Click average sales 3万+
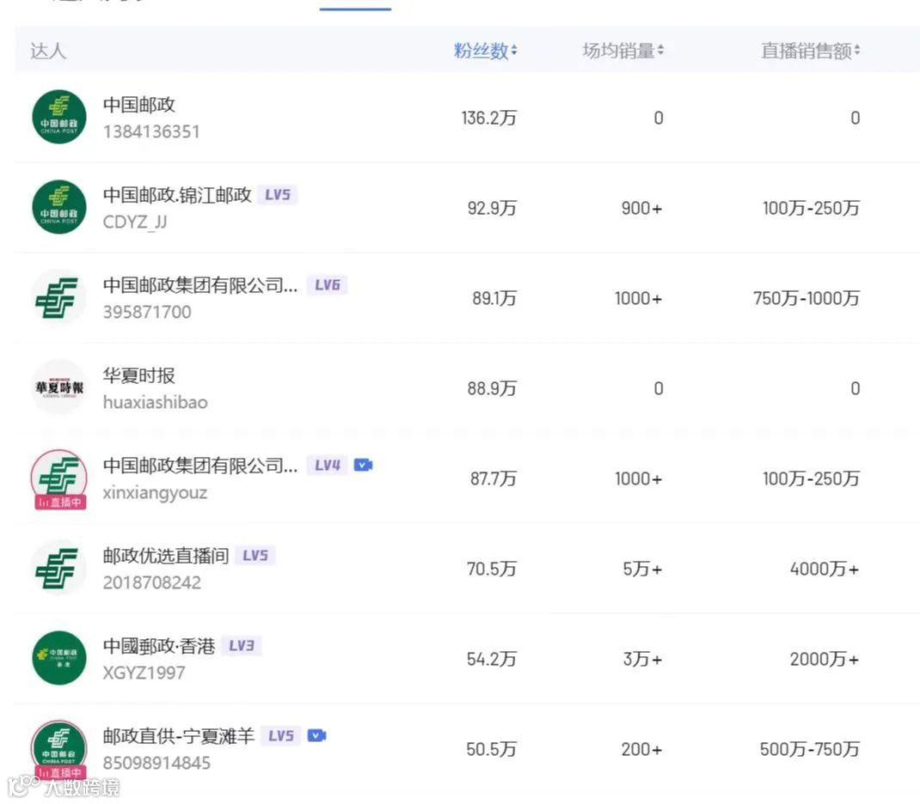Viewport: 920px width, 804px height. [x=642, y=659]
